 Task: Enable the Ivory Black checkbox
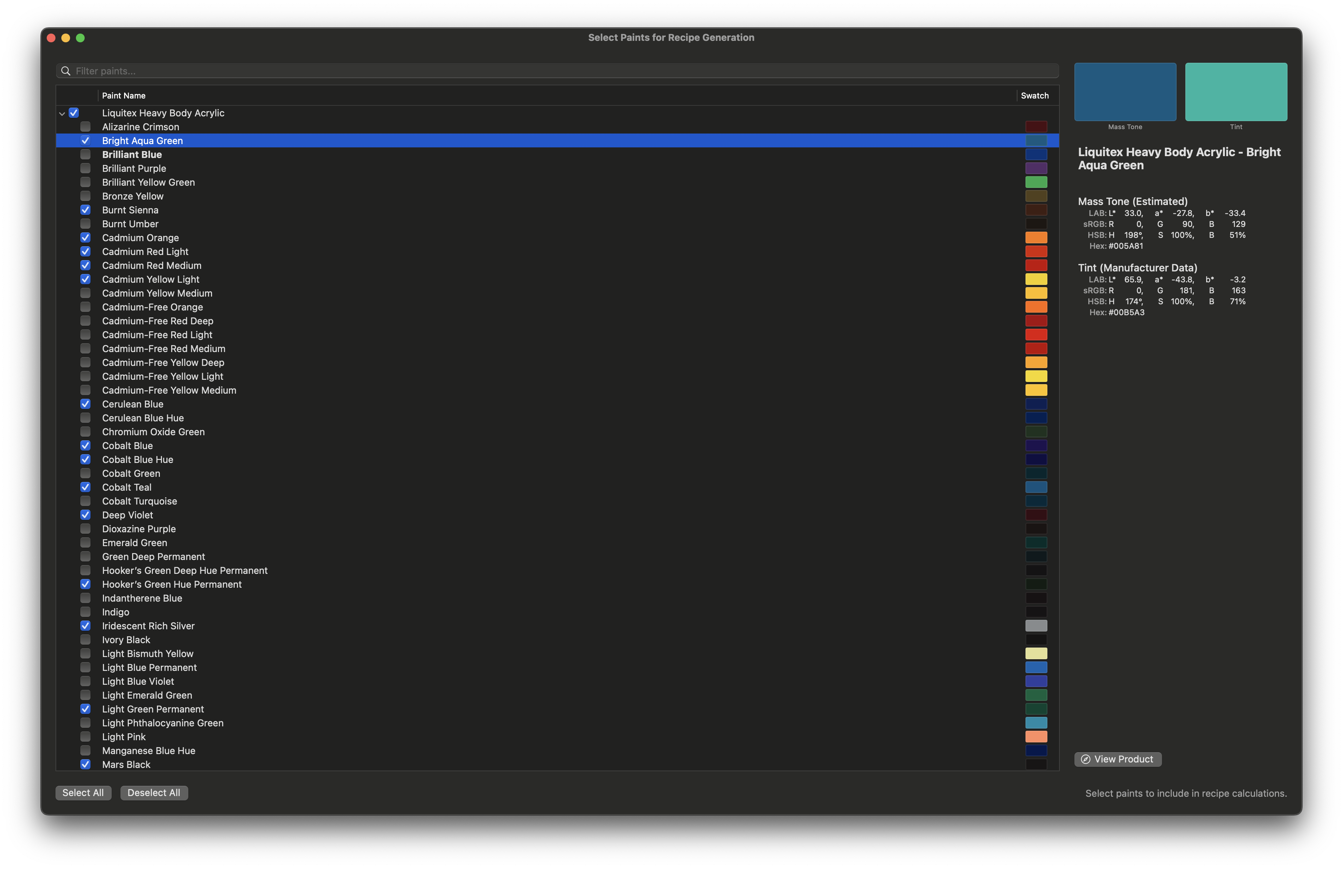[x=85, y=640]
